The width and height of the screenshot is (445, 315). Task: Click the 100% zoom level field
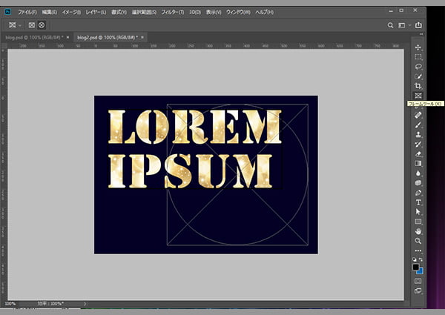[11, 304]
